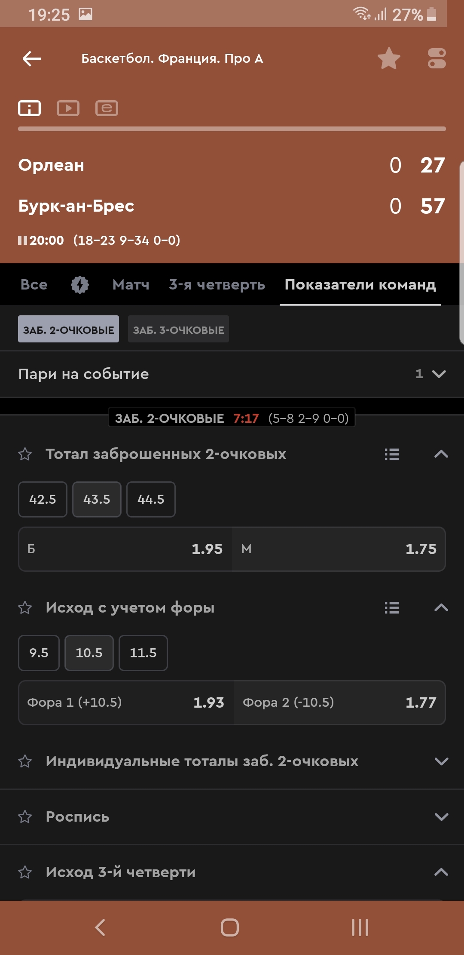Choose total over Б at 1.95
Image resolution: width=464 pixels, height=955 pixels.
(125, 549)
